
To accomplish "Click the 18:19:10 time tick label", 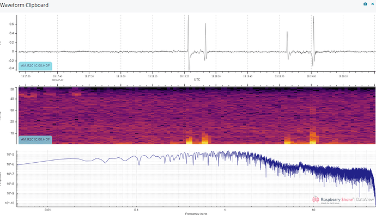I will tap(343, 76).
